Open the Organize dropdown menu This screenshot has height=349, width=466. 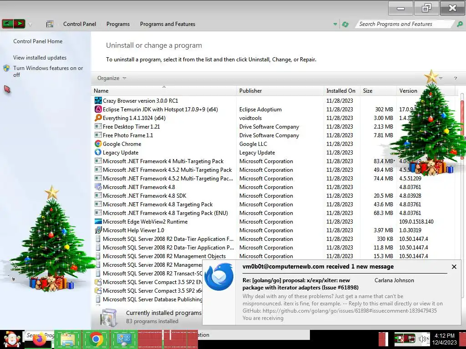click(111, 78)
